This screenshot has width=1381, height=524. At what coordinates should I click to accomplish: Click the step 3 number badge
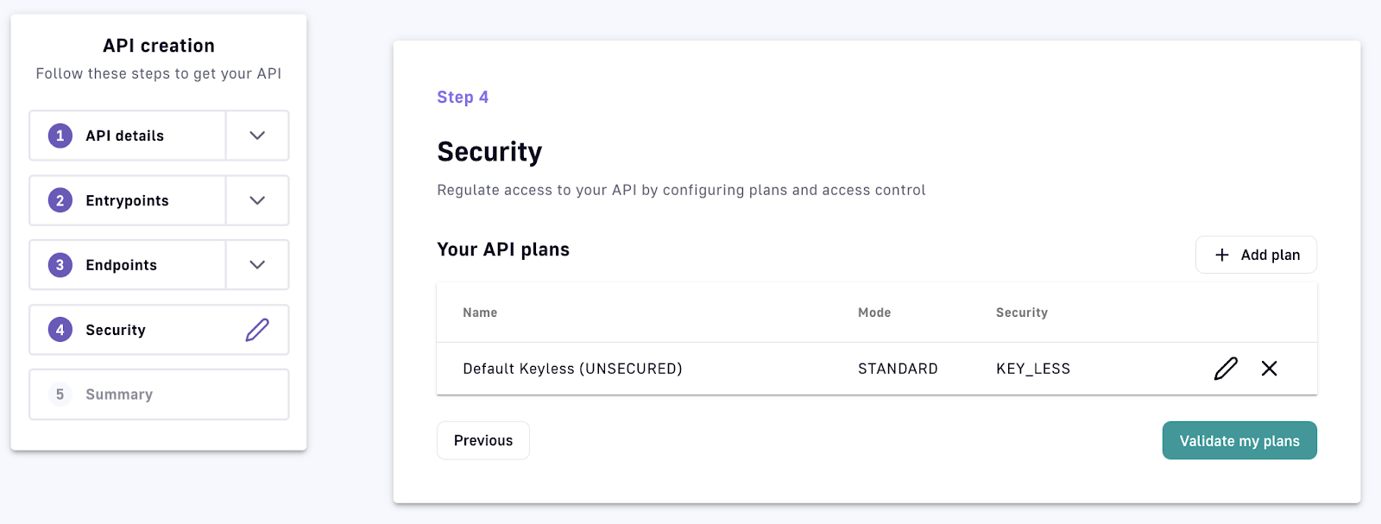pos(60,265)
